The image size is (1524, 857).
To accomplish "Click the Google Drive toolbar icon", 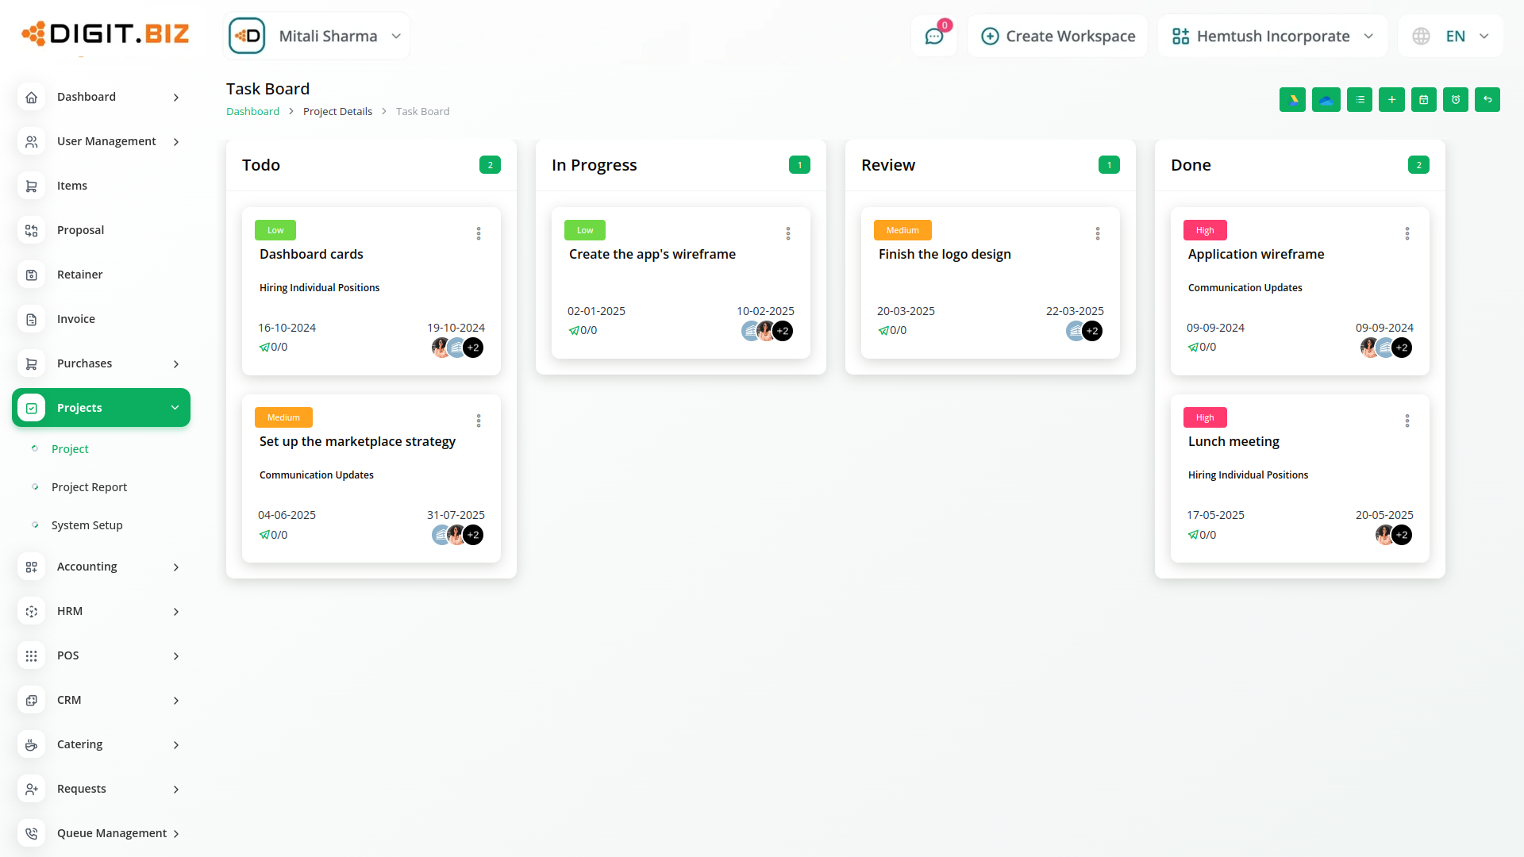I will tap(1292, 100).
